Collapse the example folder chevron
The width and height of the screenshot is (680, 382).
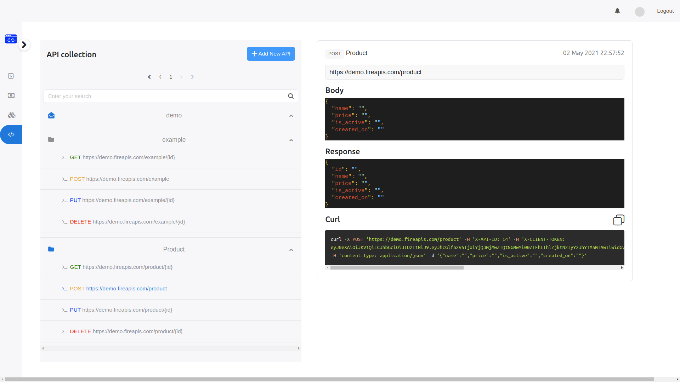coord(291,140)
